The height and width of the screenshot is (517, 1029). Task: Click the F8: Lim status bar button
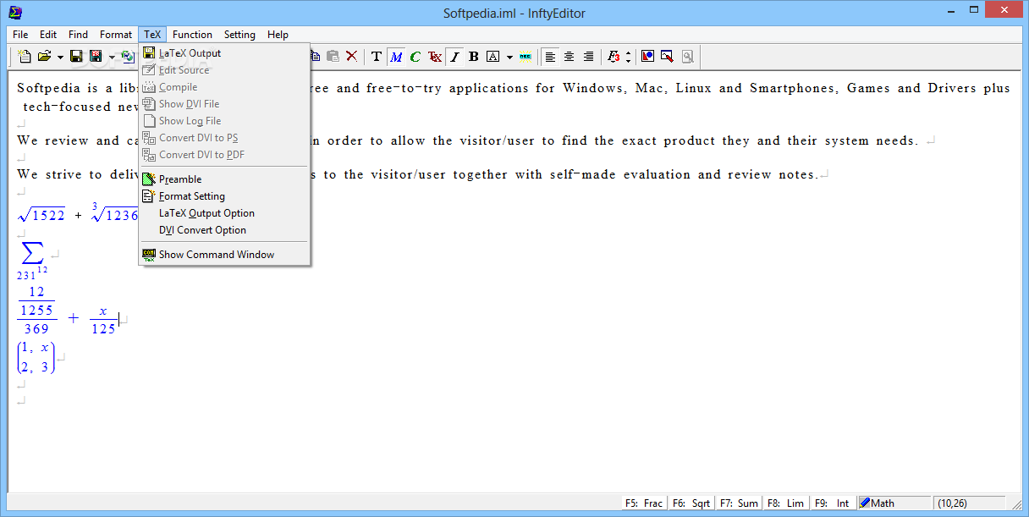(x=786, y=503)
